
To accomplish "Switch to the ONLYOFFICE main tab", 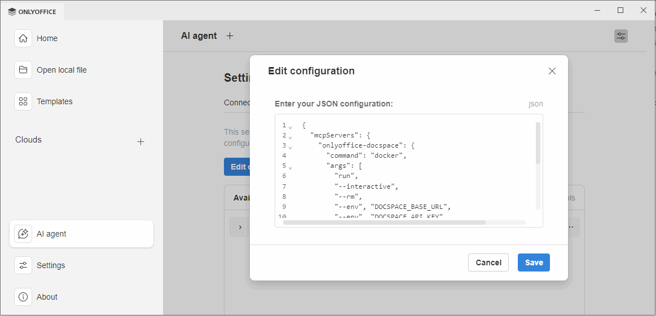I will click(32, 11).
